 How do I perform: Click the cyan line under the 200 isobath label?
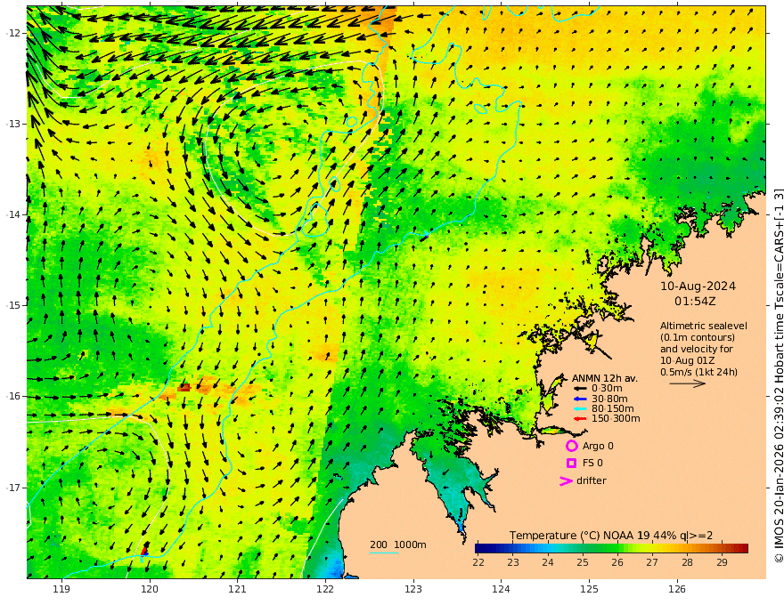click(x=384, y=553)
